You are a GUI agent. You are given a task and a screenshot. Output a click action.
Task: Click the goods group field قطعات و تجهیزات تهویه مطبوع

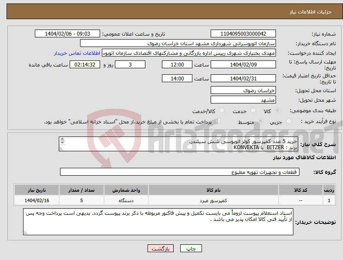[180, 172]
